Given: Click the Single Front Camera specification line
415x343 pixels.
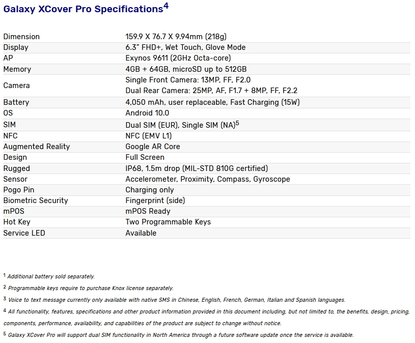Looking at the screenshot, I should [x=188, y=80].
